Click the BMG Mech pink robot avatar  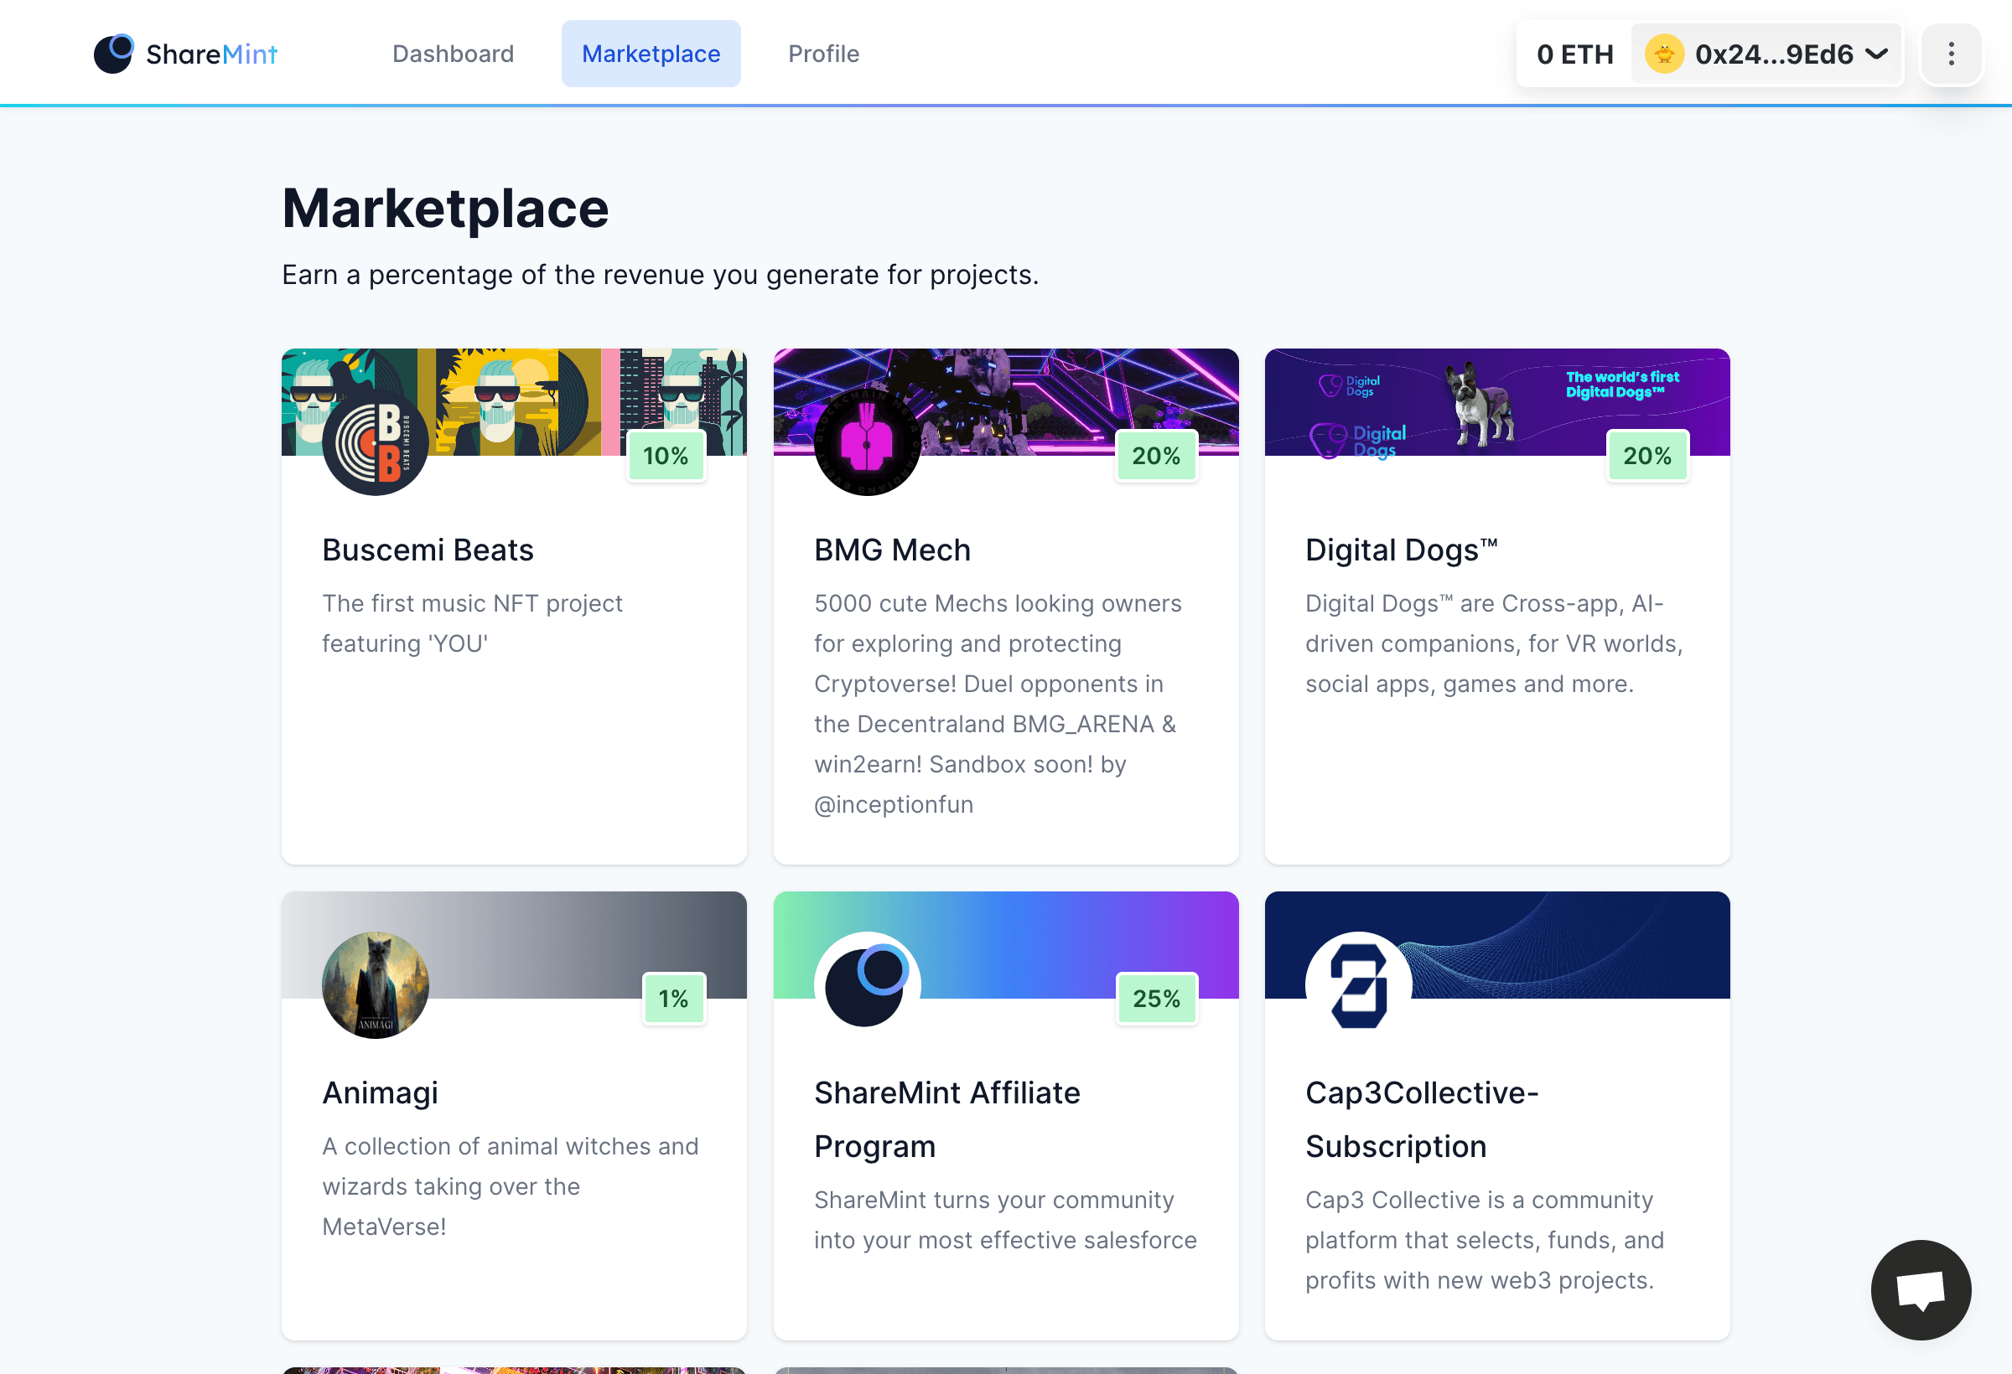point(867,442)
